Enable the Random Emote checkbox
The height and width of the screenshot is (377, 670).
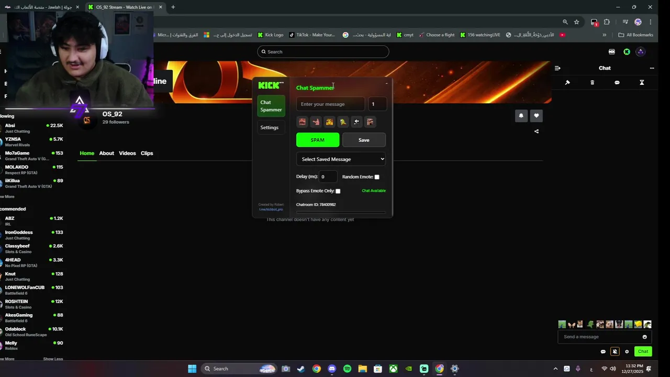377,177
